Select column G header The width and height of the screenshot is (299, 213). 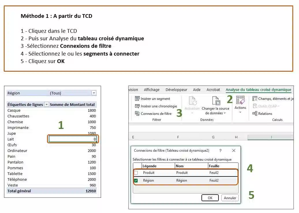pyautogui.click(x=213, y=137)
